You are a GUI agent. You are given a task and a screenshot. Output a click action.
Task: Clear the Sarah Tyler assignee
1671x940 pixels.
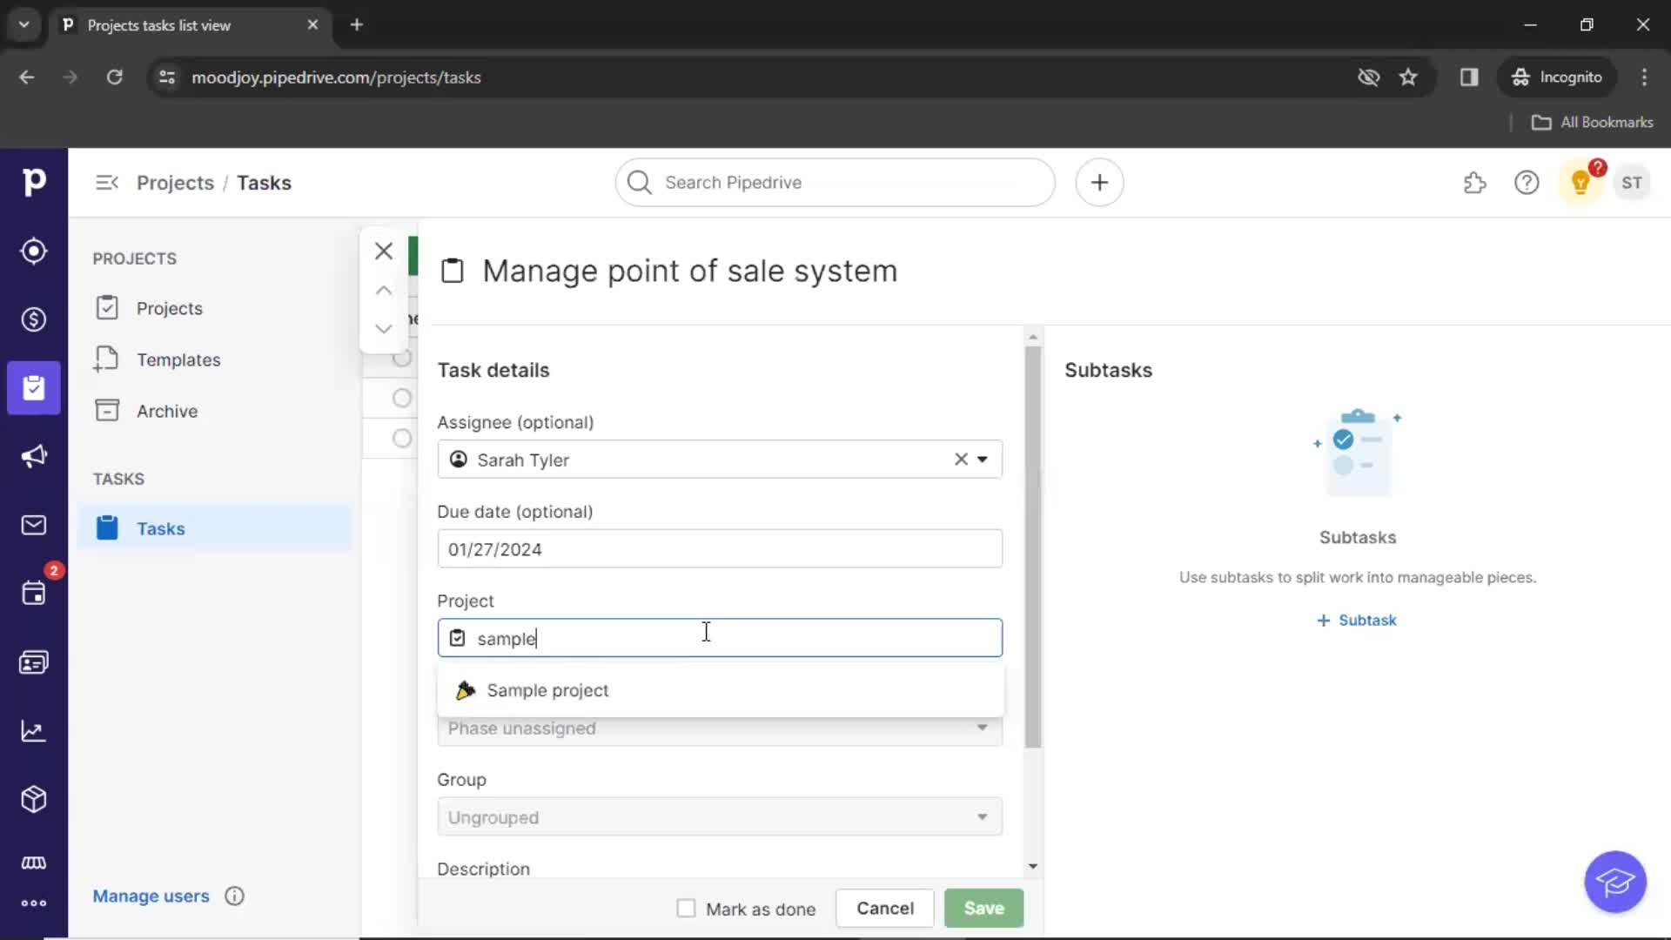tap(961, 459)
